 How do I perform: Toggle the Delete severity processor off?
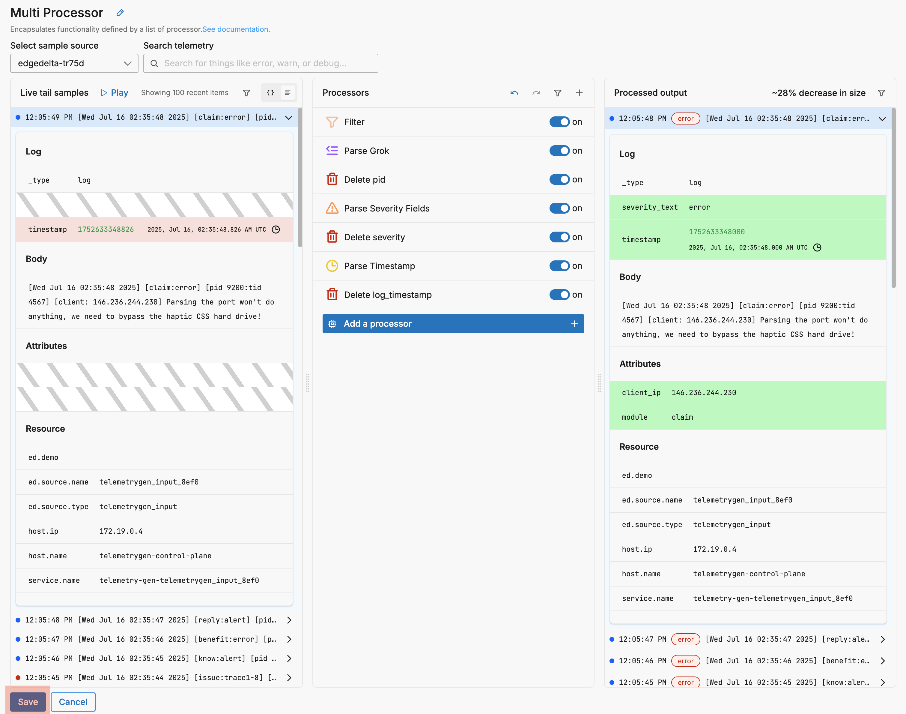pyautogui.click(x=560, y=237)
